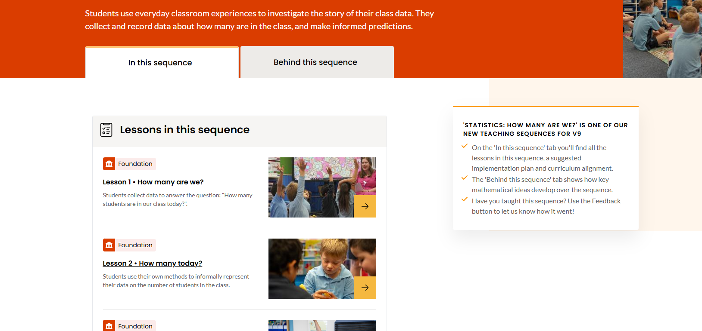Click the checkmark beside the Feedback tip
This screenshot has height=331, width=702.
pos(465,199)
